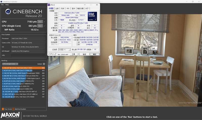Screen dimensions: 202x120
Task: Open the Help menu in Cinebench
Action: pyautogui.click(x=7, y=5)
